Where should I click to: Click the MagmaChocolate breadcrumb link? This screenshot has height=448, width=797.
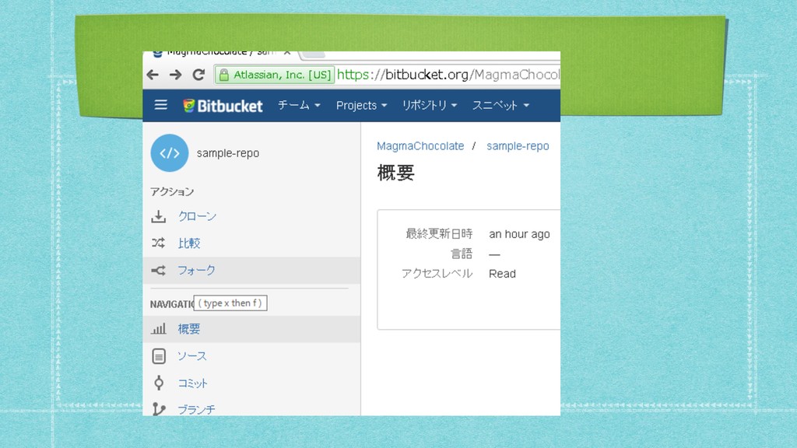coord(420,145)
